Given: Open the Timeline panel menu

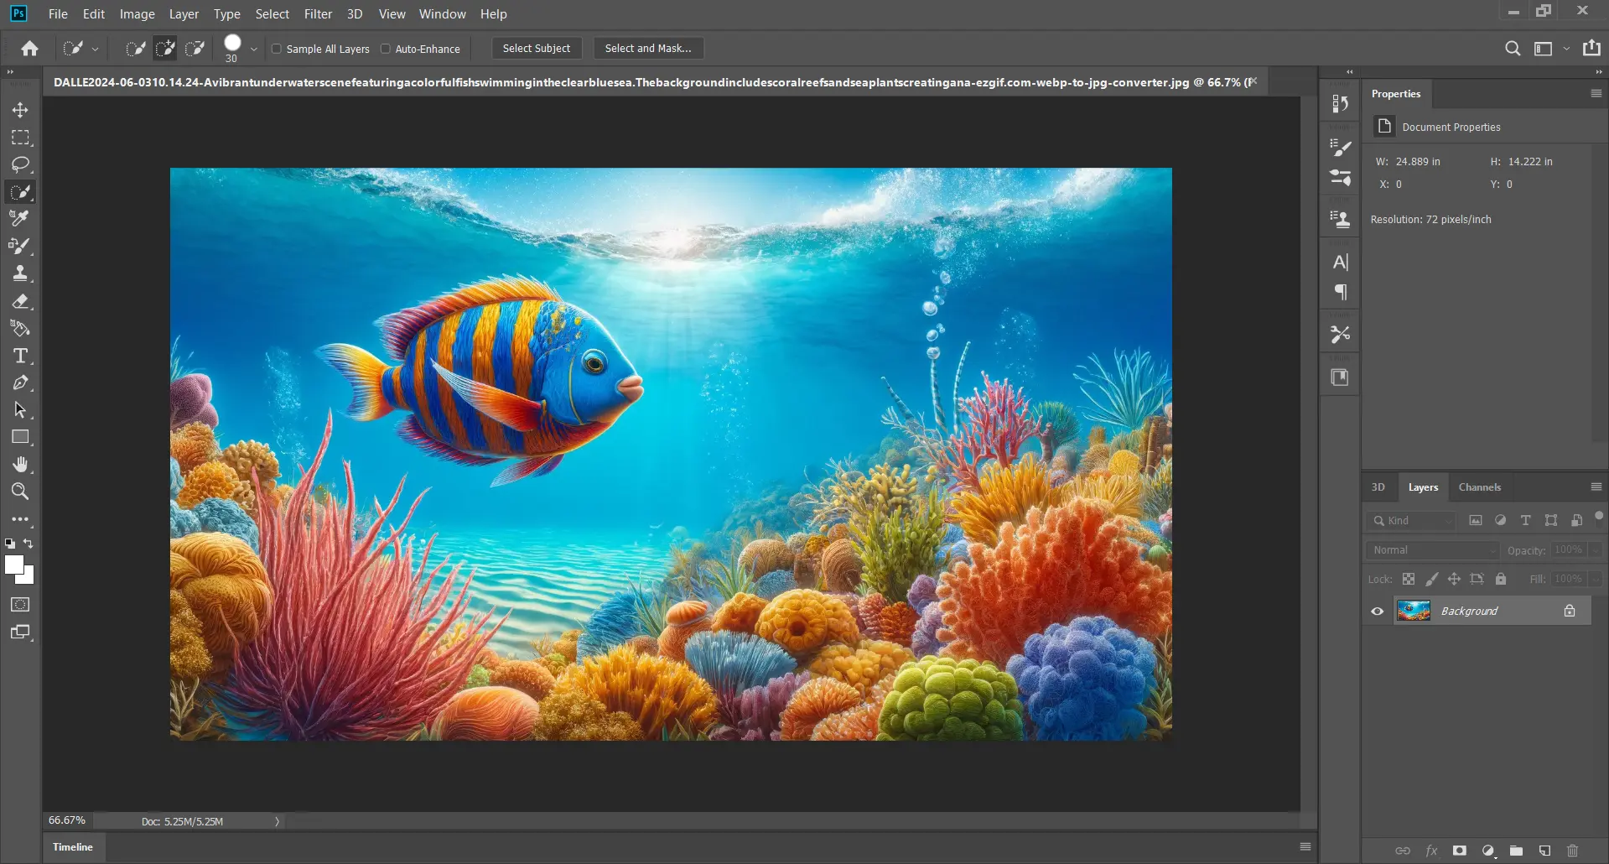Looking at the screenshot, I should [x=1305, y=847].
